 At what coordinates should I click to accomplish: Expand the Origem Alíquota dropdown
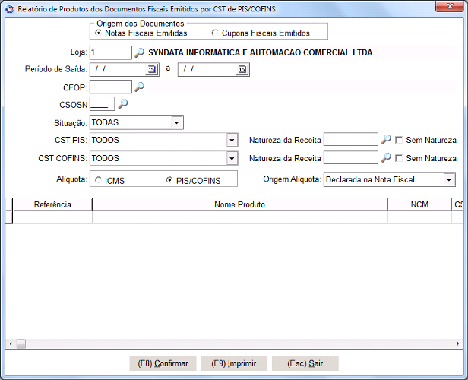448,180
